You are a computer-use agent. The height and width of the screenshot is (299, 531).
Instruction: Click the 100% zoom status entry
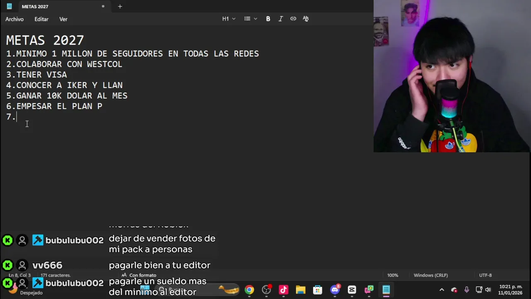click(393, 275)
